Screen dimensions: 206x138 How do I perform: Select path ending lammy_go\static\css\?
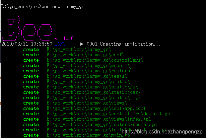[x=94, y=92]
